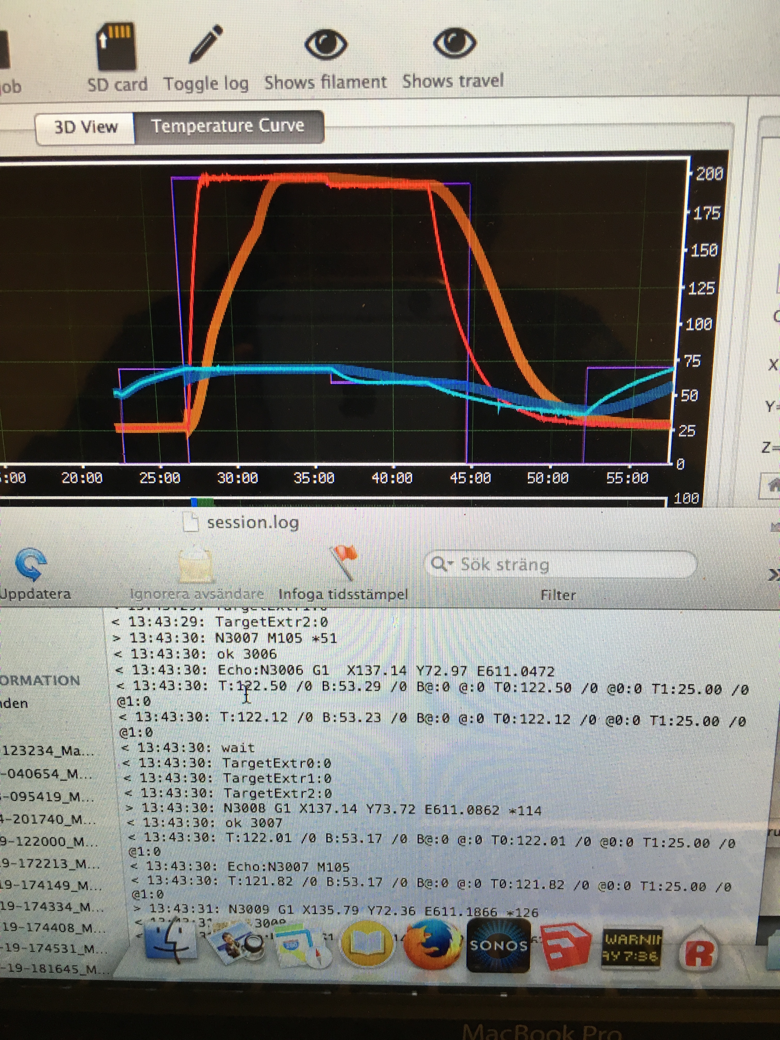Click log line 'TargetExtr0:0'
This screenshot has width=780, height=1040.
227,763
